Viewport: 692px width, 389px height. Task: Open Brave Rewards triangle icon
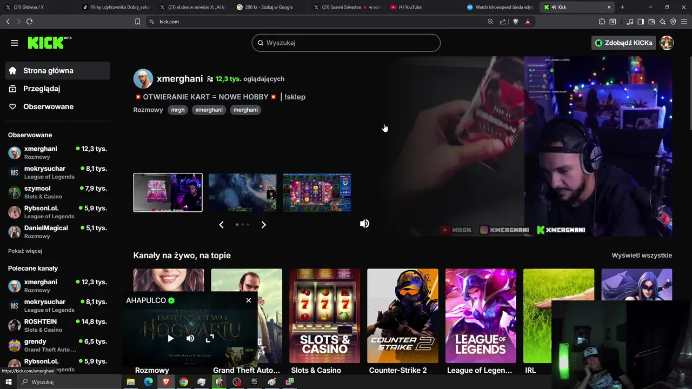point(528,22)
